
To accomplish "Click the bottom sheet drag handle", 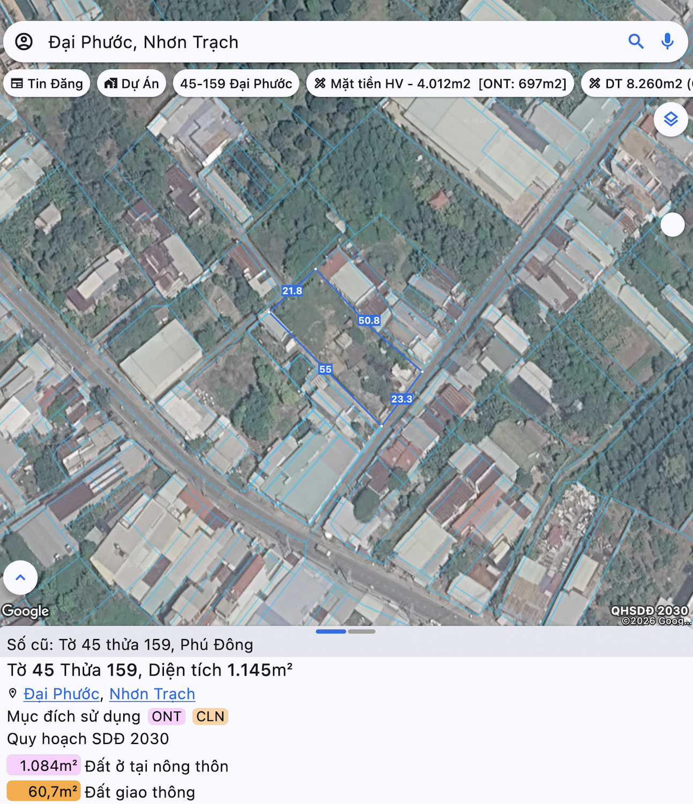I will (346, 632).
